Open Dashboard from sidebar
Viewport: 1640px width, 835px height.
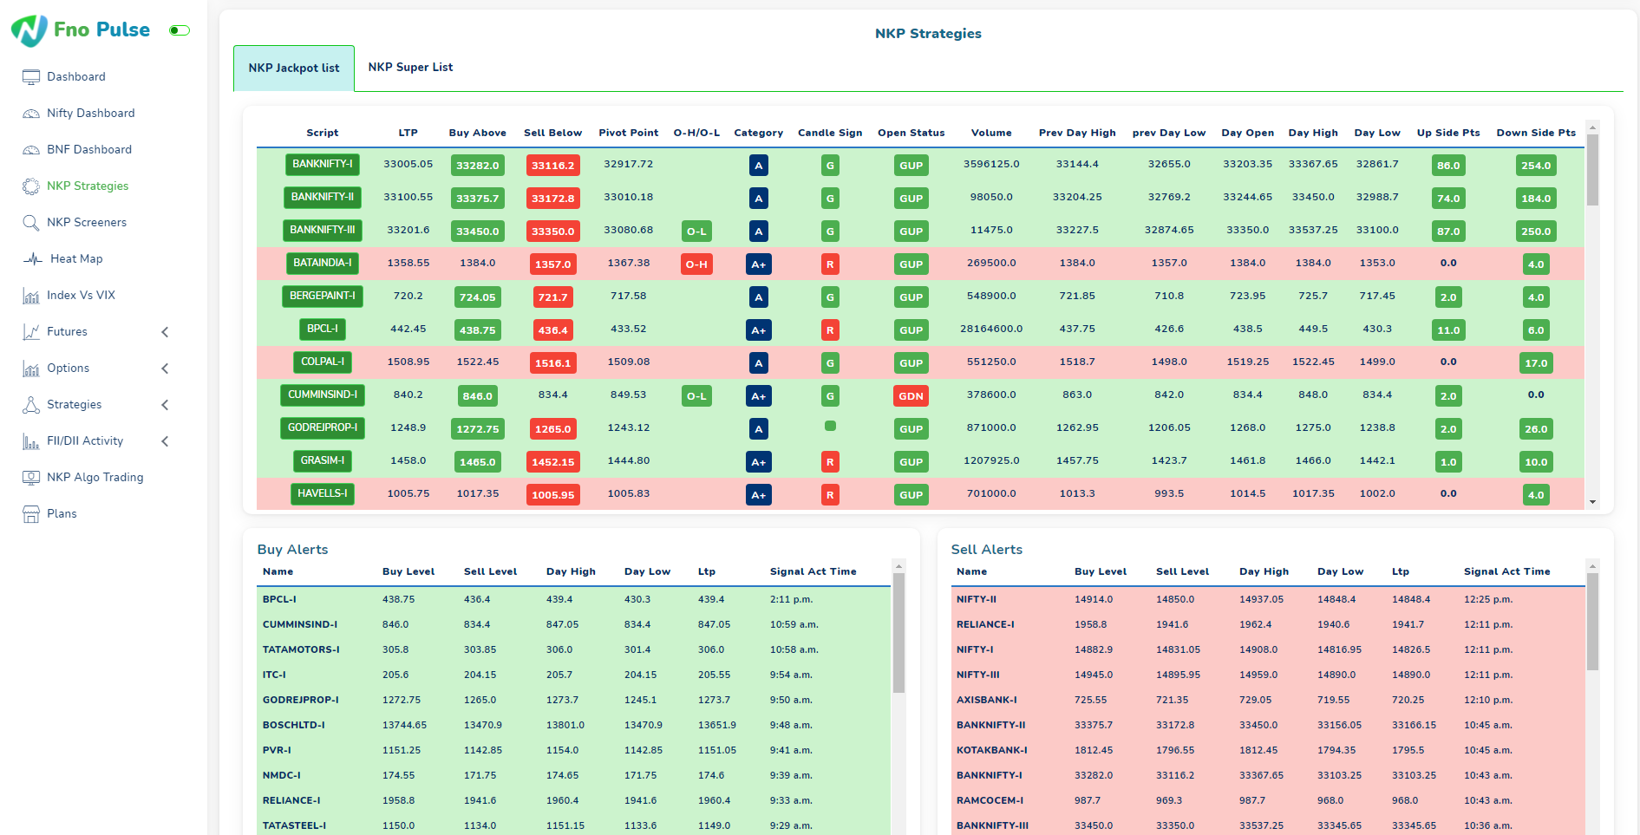click(76, 77)
